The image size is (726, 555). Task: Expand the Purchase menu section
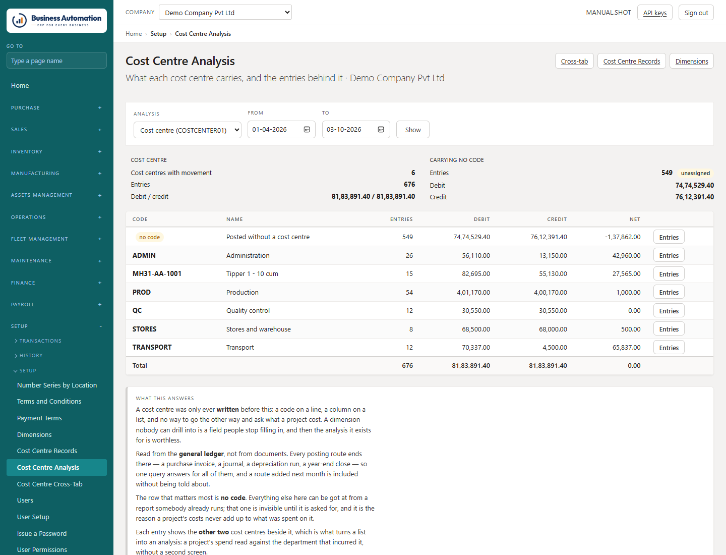point(56,108)
